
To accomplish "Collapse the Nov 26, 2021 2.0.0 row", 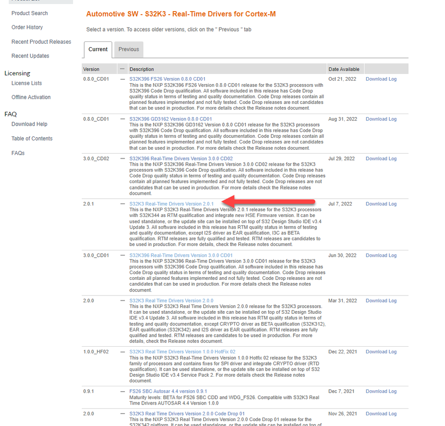I will coord(122,414).
